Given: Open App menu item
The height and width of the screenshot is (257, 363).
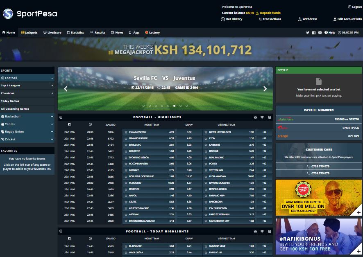Looking at the screenshot, I should click(x=134, y=33).
